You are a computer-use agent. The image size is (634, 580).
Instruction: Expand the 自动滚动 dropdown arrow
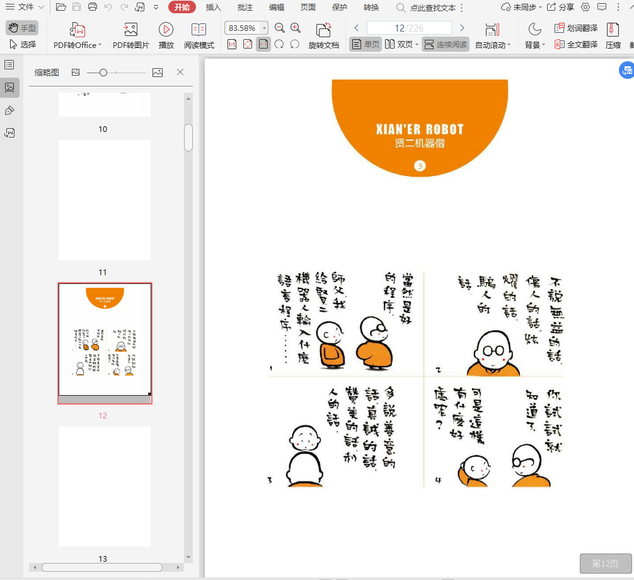click(x=509, y=45)
